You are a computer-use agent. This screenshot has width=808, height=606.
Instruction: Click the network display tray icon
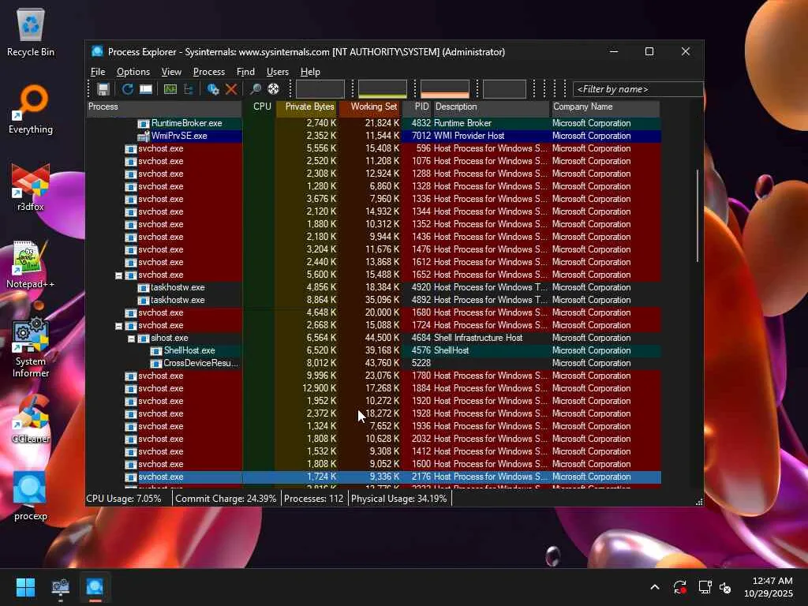(705, 587)
